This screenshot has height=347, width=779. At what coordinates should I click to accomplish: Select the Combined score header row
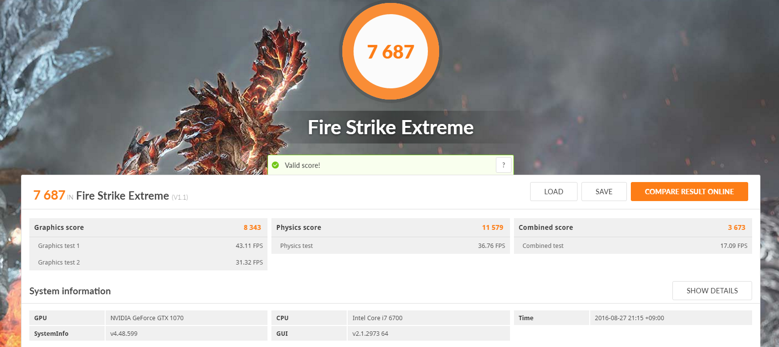point(633,227)
